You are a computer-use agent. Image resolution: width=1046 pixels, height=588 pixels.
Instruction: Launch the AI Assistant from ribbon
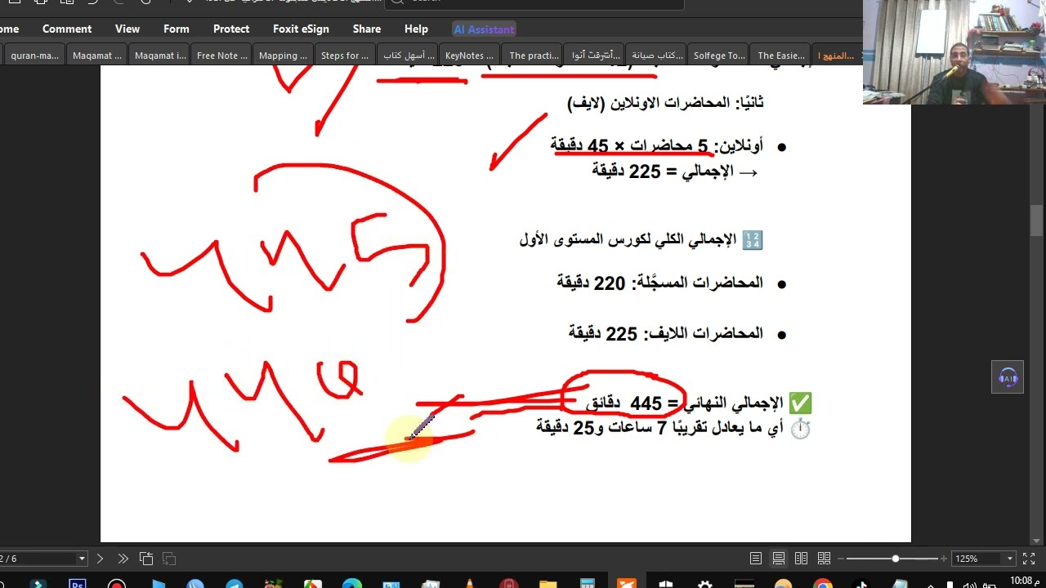485,29
